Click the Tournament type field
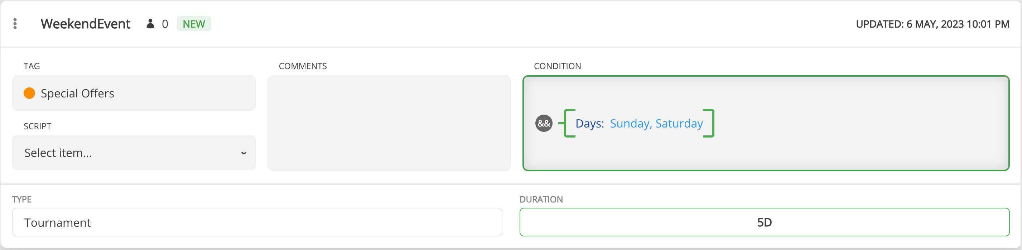1022x250 pixels. [257, 222]
